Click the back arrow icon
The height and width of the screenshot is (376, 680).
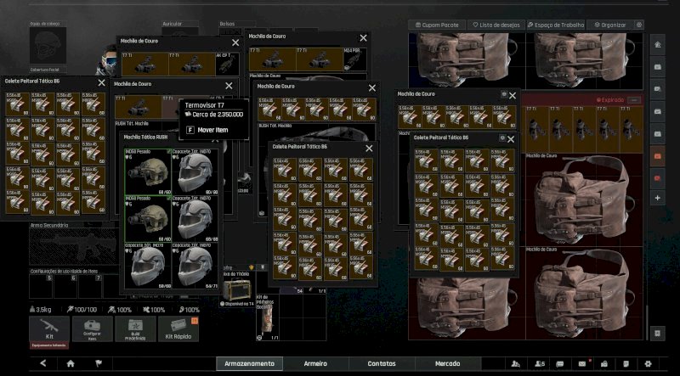[x=43, y=363]
